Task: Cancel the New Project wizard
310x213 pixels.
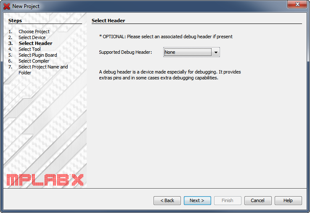Action: click(x=258, y=200)
